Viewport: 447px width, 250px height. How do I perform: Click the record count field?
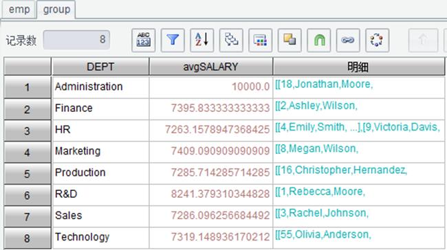coord(76,40)
